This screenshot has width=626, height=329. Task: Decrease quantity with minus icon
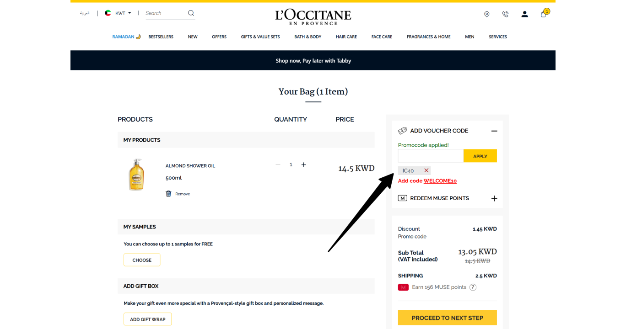[278, 164]
